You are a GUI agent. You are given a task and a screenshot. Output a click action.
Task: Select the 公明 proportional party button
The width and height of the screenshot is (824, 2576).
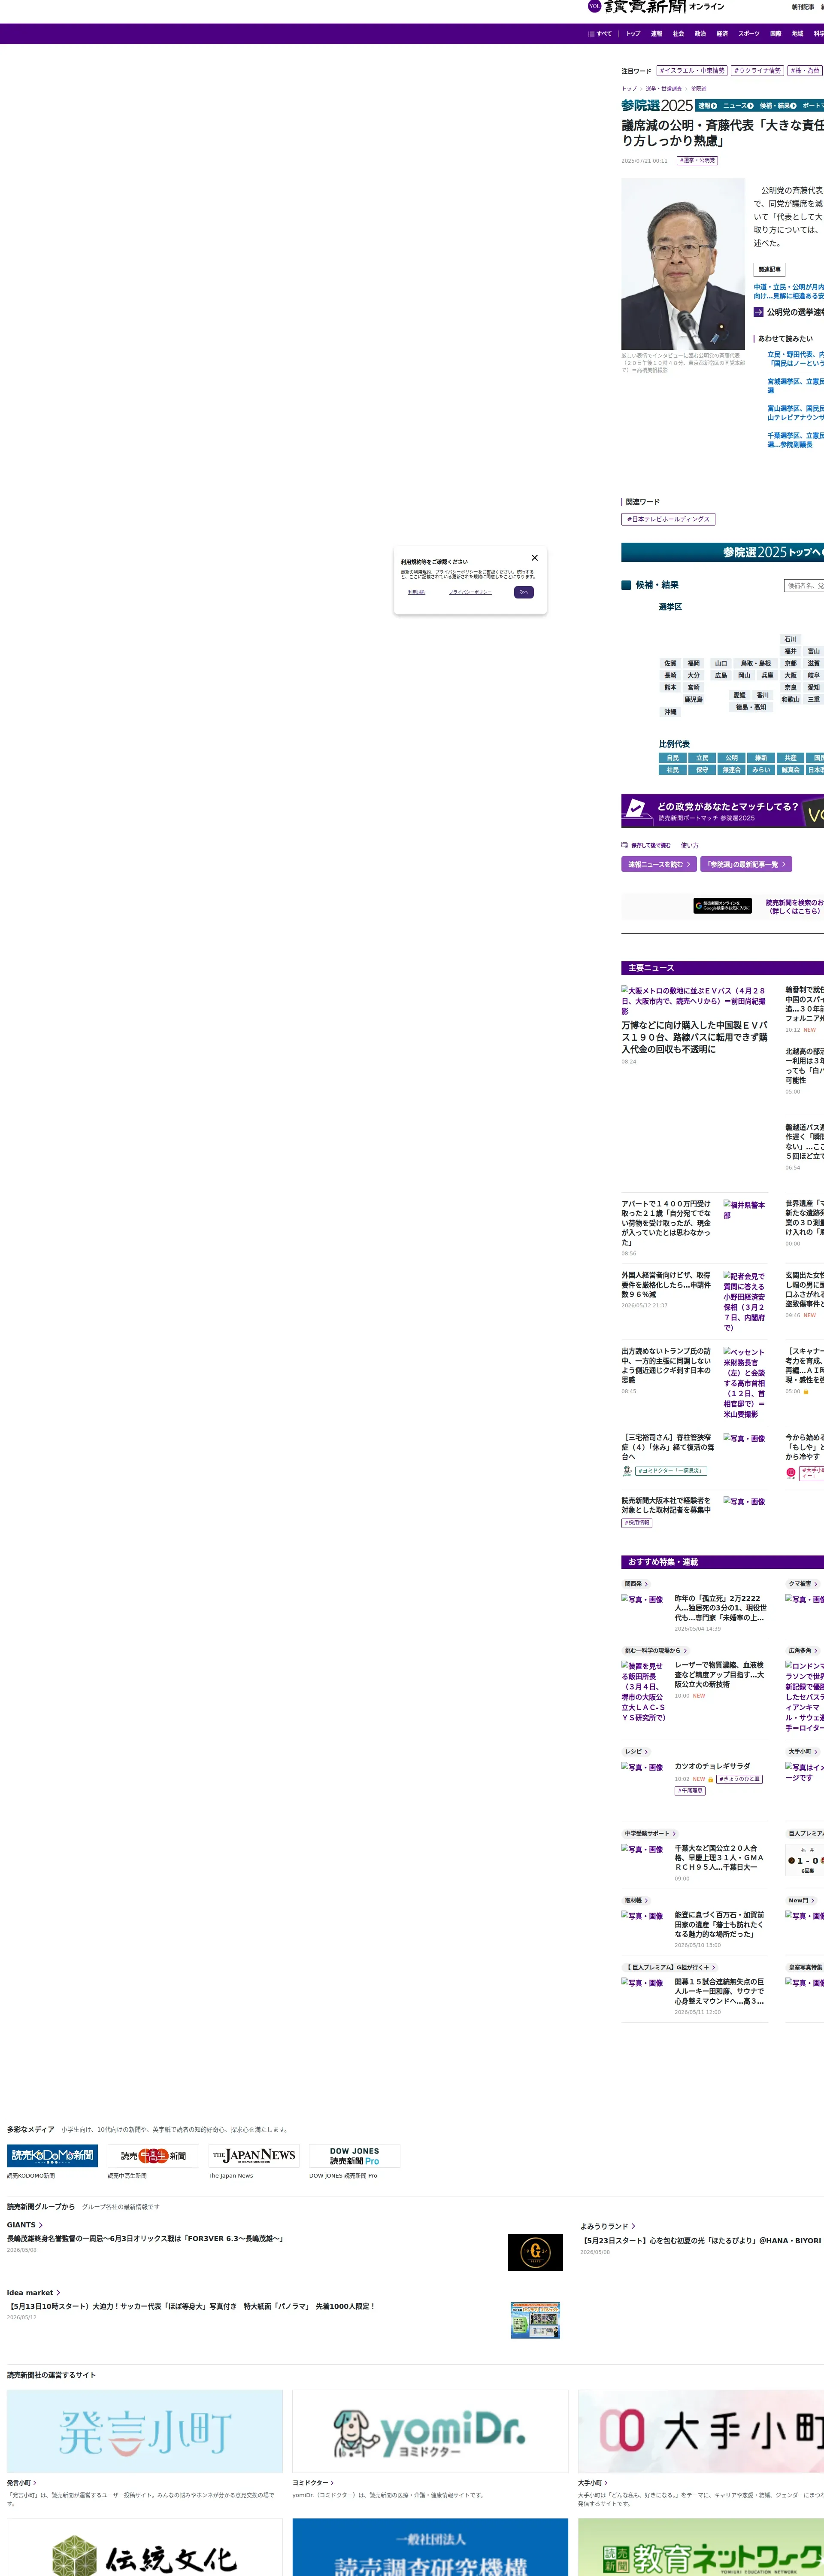(x=732, y=758)
